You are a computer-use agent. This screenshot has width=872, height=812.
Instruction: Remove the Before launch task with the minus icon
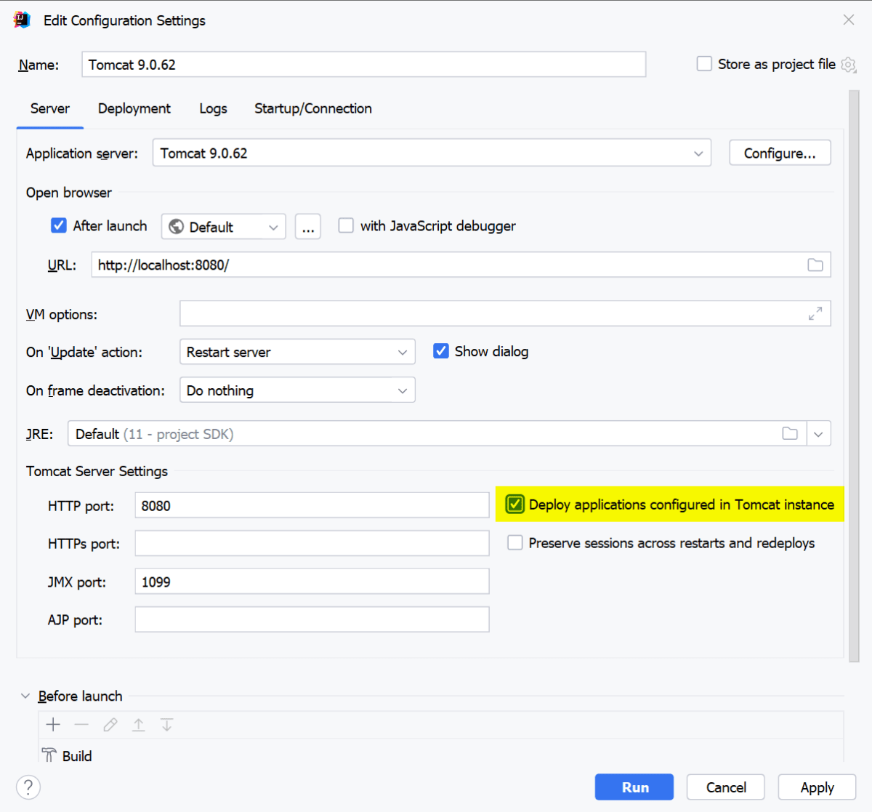[x=81, y=725]
